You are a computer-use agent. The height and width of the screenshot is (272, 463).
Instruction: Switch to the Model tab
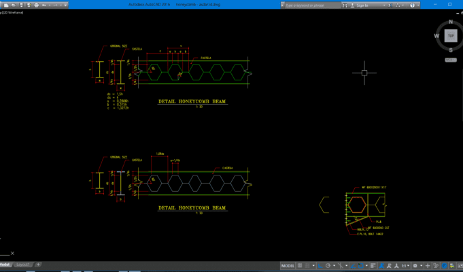(x=5, y=265)
